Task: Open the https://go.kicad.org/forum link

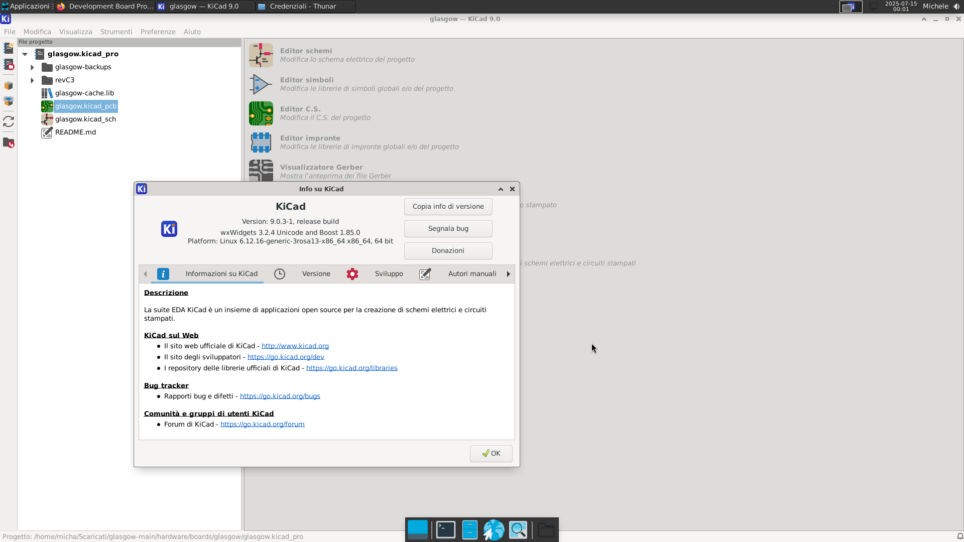Action: click(262, 425)
